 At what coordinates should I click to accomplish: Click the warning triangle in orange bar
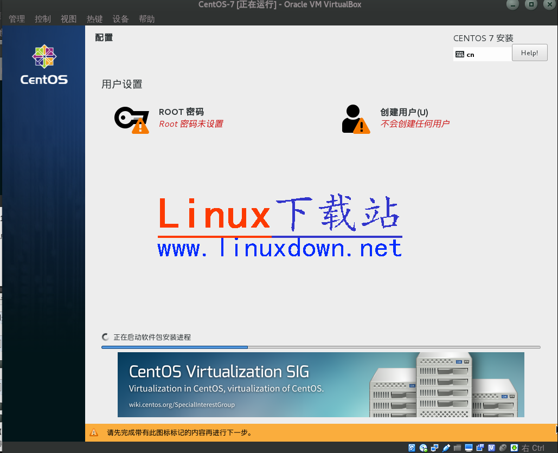(x=94, y=432)
